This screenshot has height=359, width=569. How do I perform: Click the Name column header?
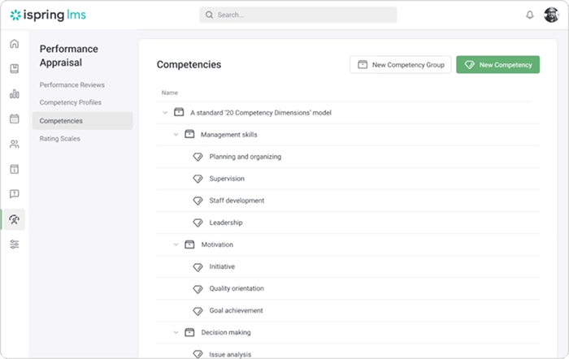tap(169, 93)
